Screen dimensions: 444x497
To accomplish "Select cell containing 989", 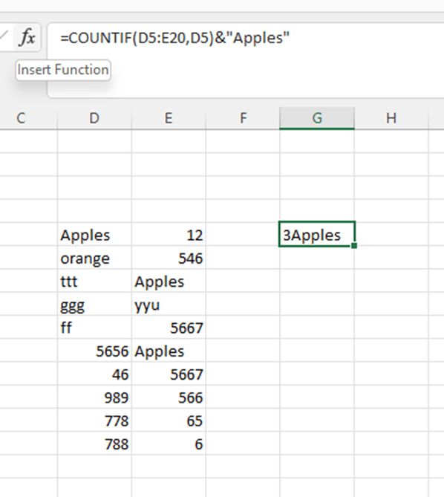I will [94, 397].
